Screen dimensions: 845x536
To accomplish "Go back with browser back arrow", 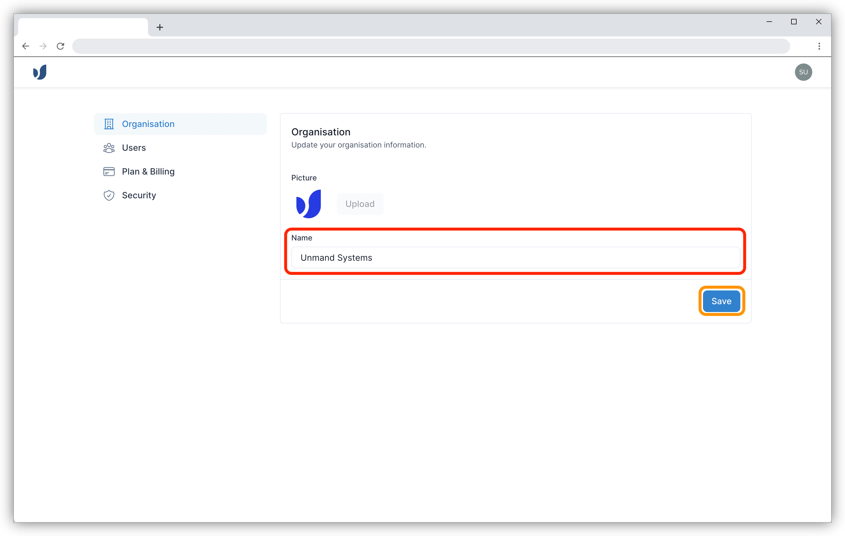I will 26,46.
